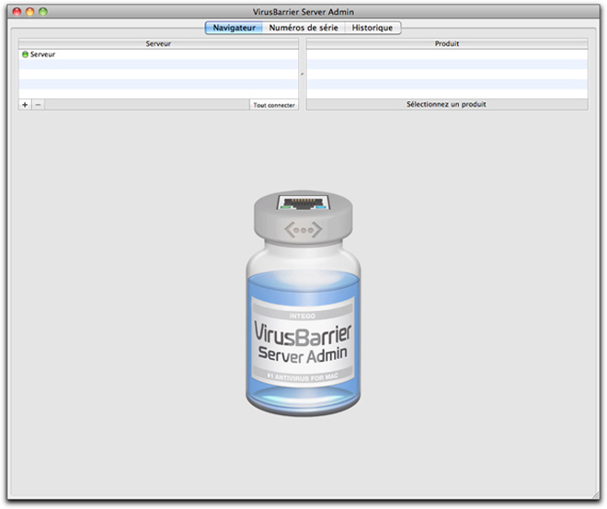Click the Sélectionnez un produit label

[446, 104]
